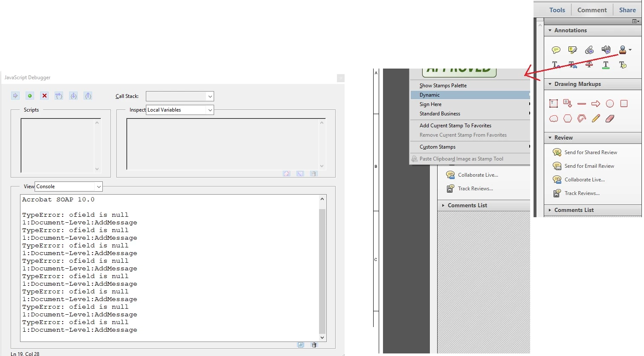Screen dimensions: 644x356
Task: Open the Call Stack dropdown
Action: point(180,96)
